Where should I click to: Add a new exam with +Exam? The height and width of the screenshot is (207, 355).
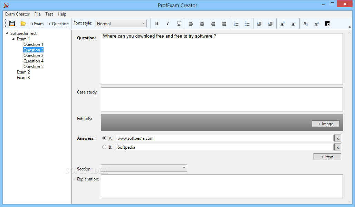click(37, 24)
